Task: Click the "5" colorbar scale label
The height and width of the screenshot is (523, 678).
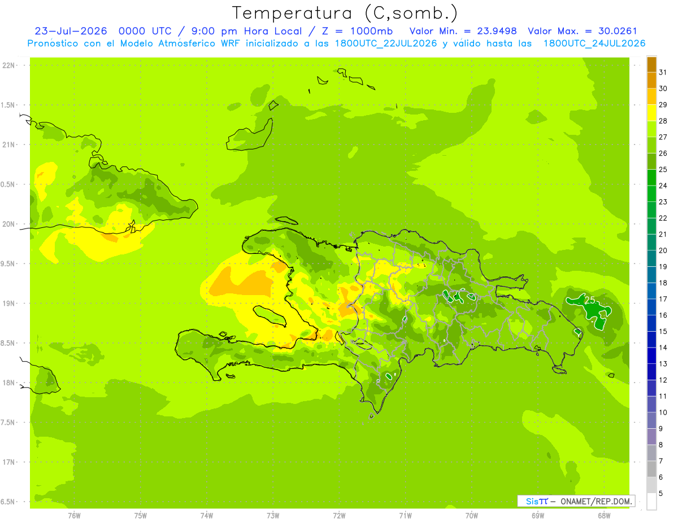Action: coord(661,493)
